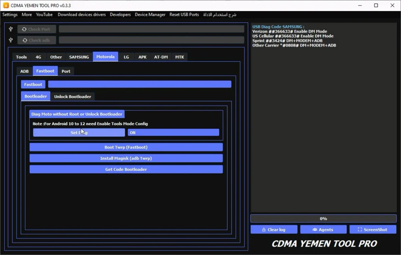Click the USB icon beside Check Port

(x=11, y=29)
